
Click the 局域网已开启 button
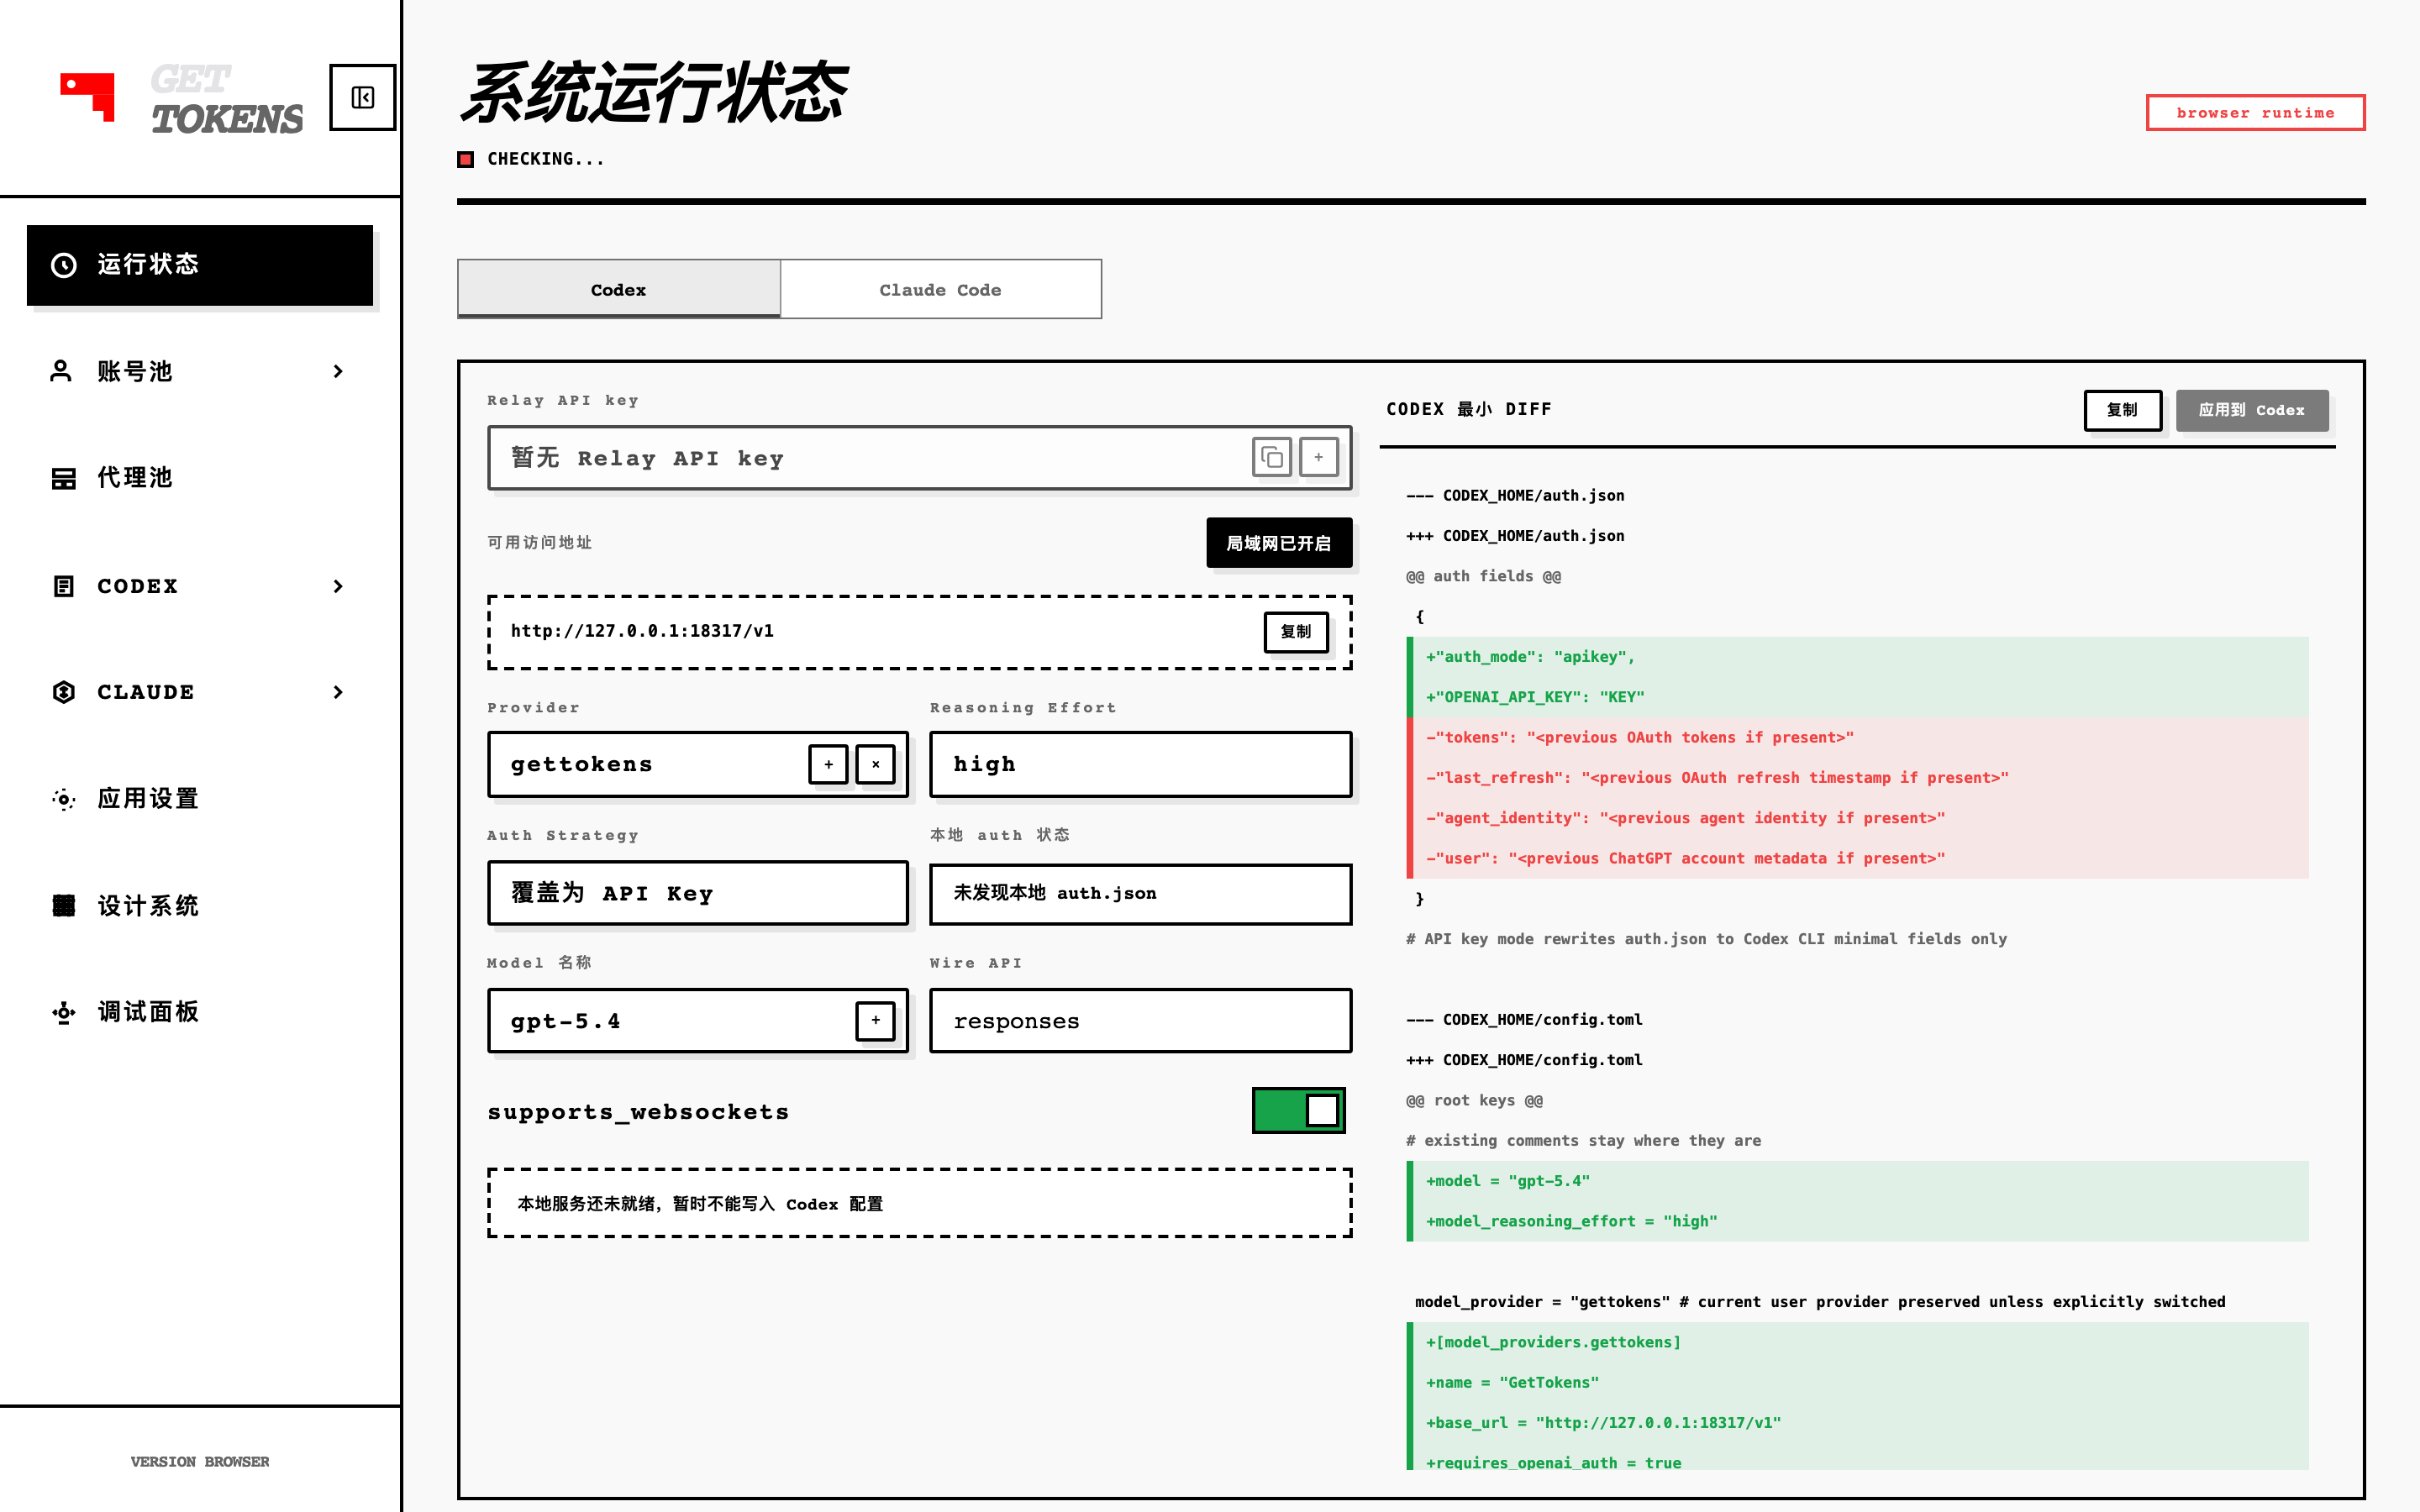1279,543
